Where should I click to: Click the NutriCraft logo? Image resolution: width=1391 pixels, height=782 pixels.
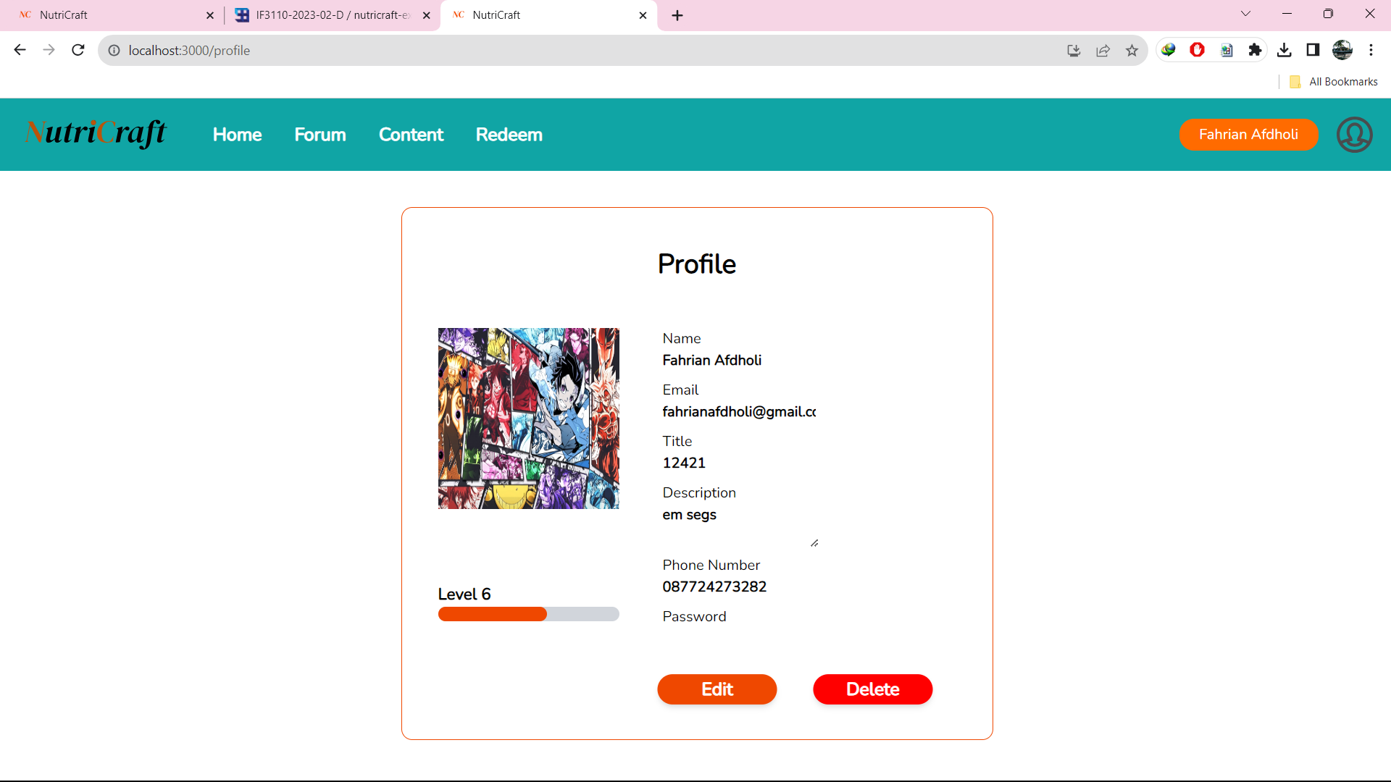(96, 133)
